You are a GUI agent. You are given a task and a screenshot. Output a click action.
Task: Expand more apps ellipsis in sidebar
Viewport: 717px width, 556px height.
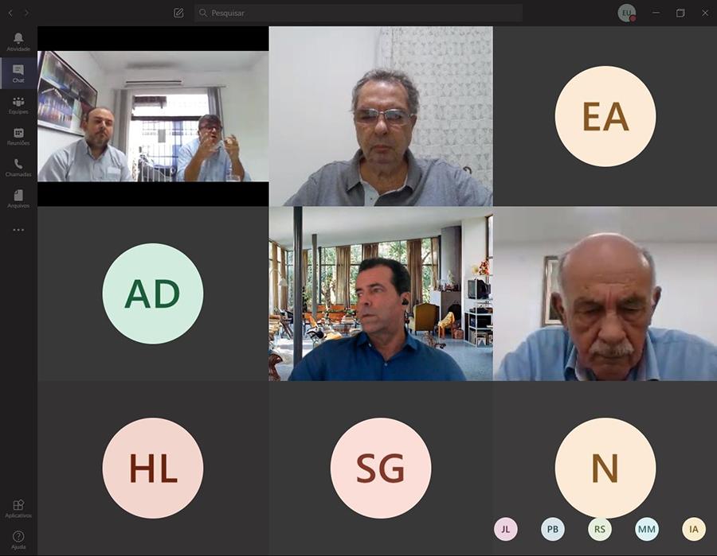pos(18,230)
